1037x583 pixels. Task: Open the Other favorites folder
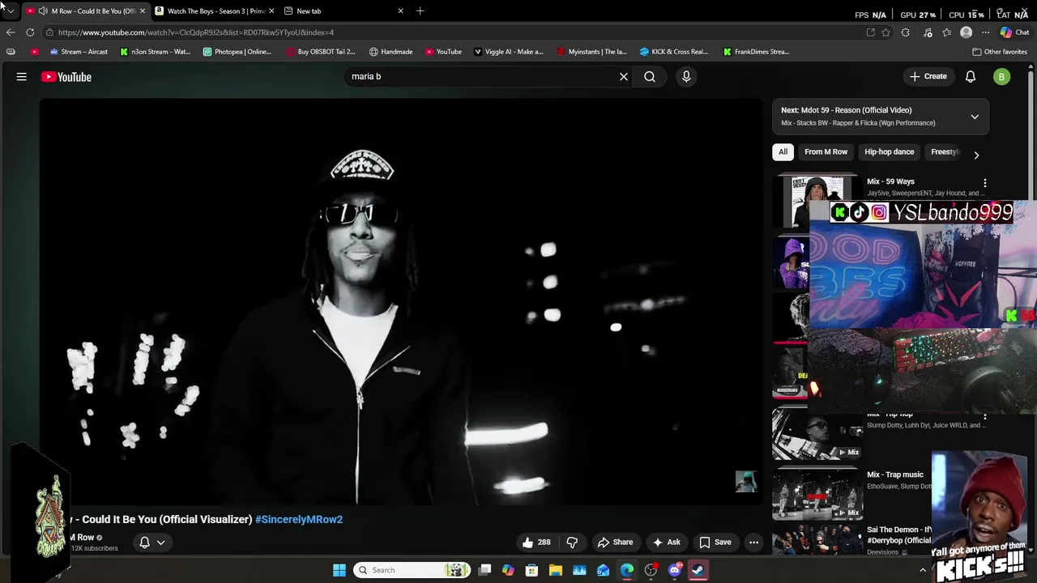tap(1000, 52)
